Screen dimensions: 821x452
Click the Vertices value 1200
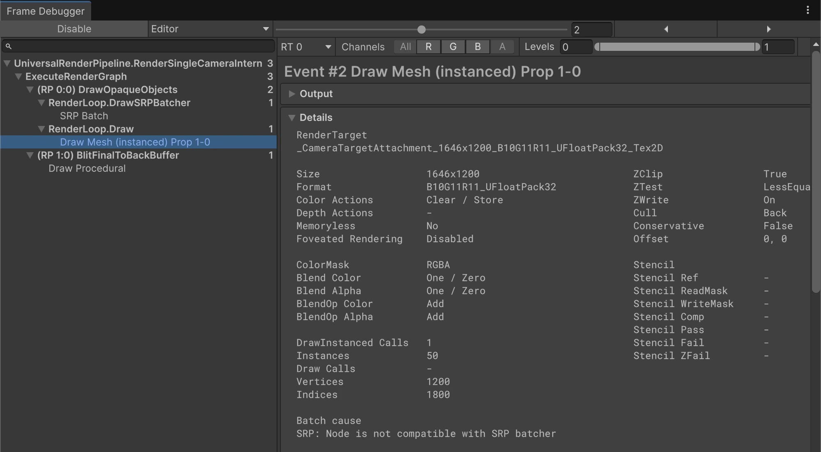coord(438,382)
